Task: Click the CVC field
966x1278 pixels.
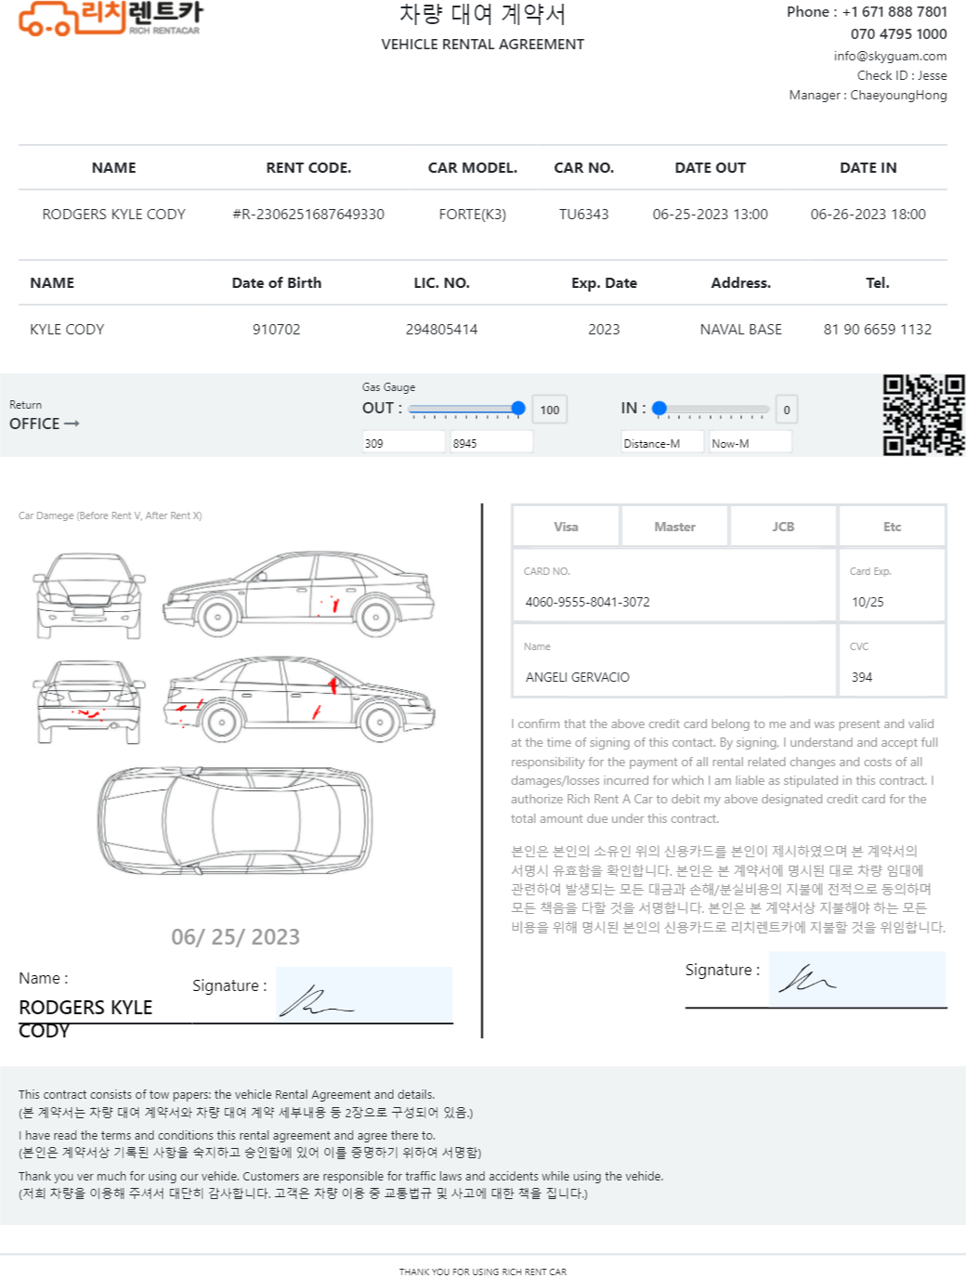Action: (x=892, y=660)
